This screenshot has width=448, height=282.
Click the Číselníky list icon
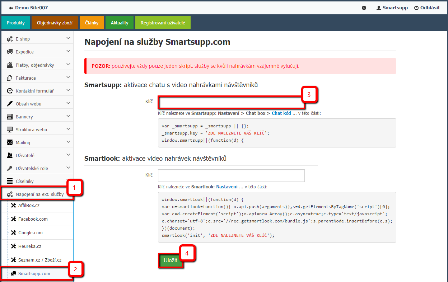[10, 181]
